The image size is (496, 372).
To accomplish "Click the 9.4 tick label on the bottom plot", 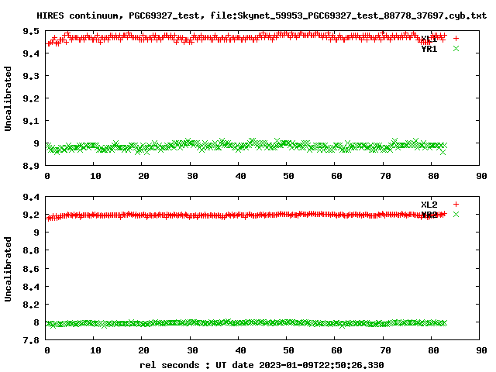I will tap(31, 197).
